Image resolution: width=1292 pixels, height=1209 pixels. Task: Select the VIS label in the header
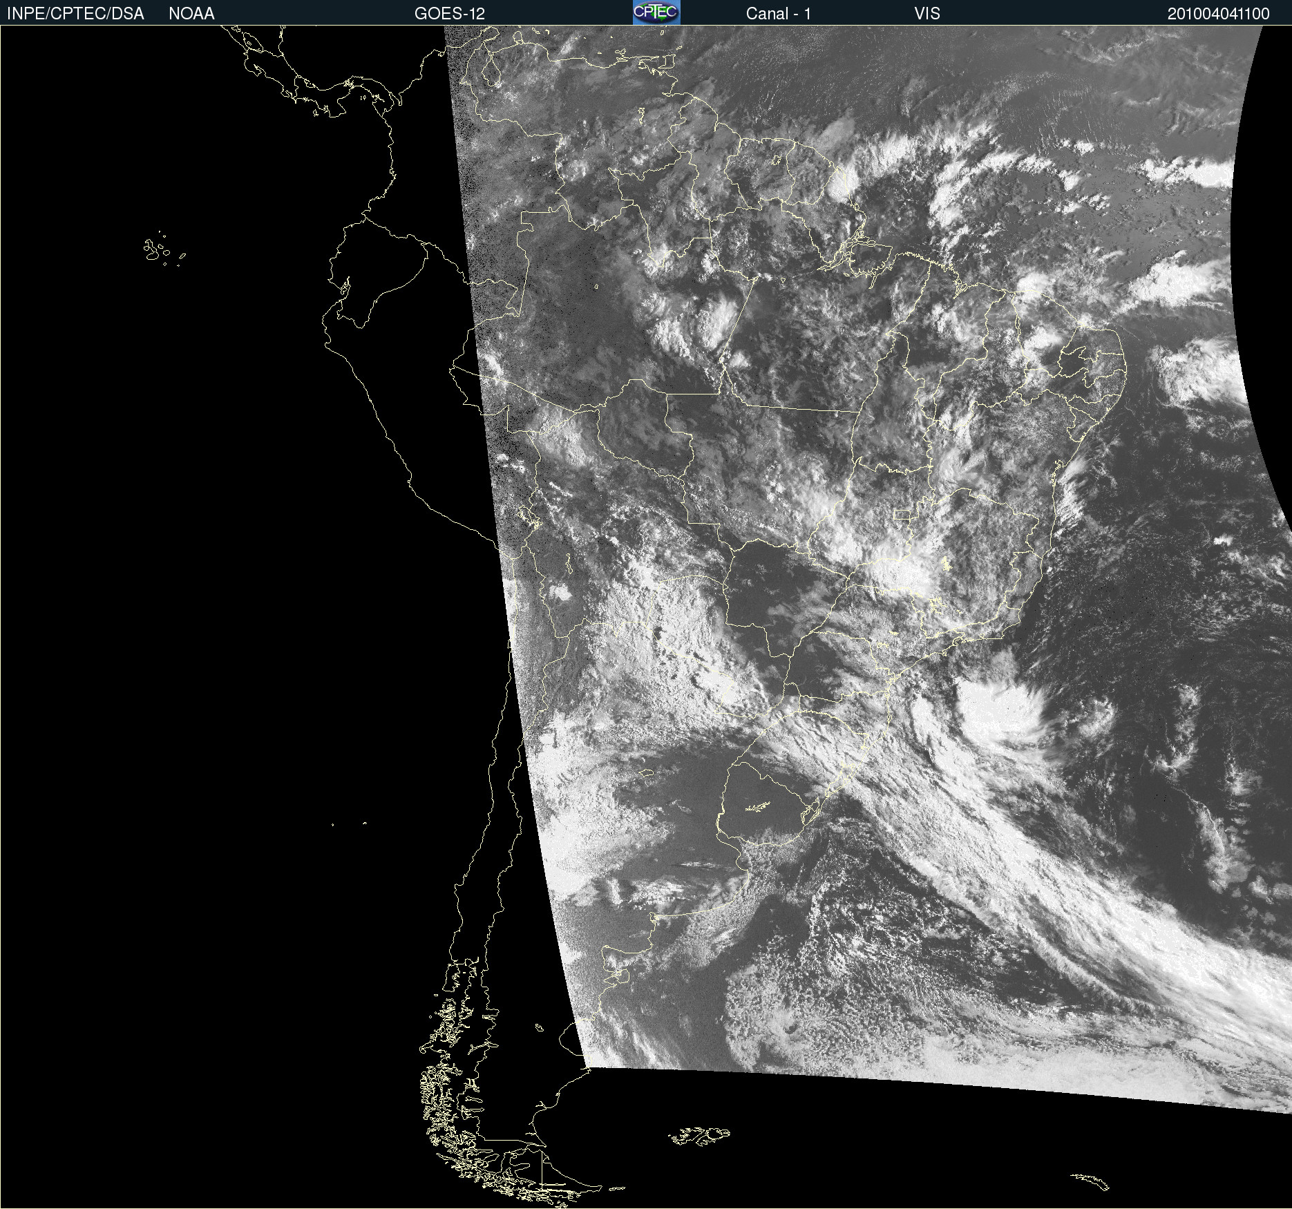[927, 14]
